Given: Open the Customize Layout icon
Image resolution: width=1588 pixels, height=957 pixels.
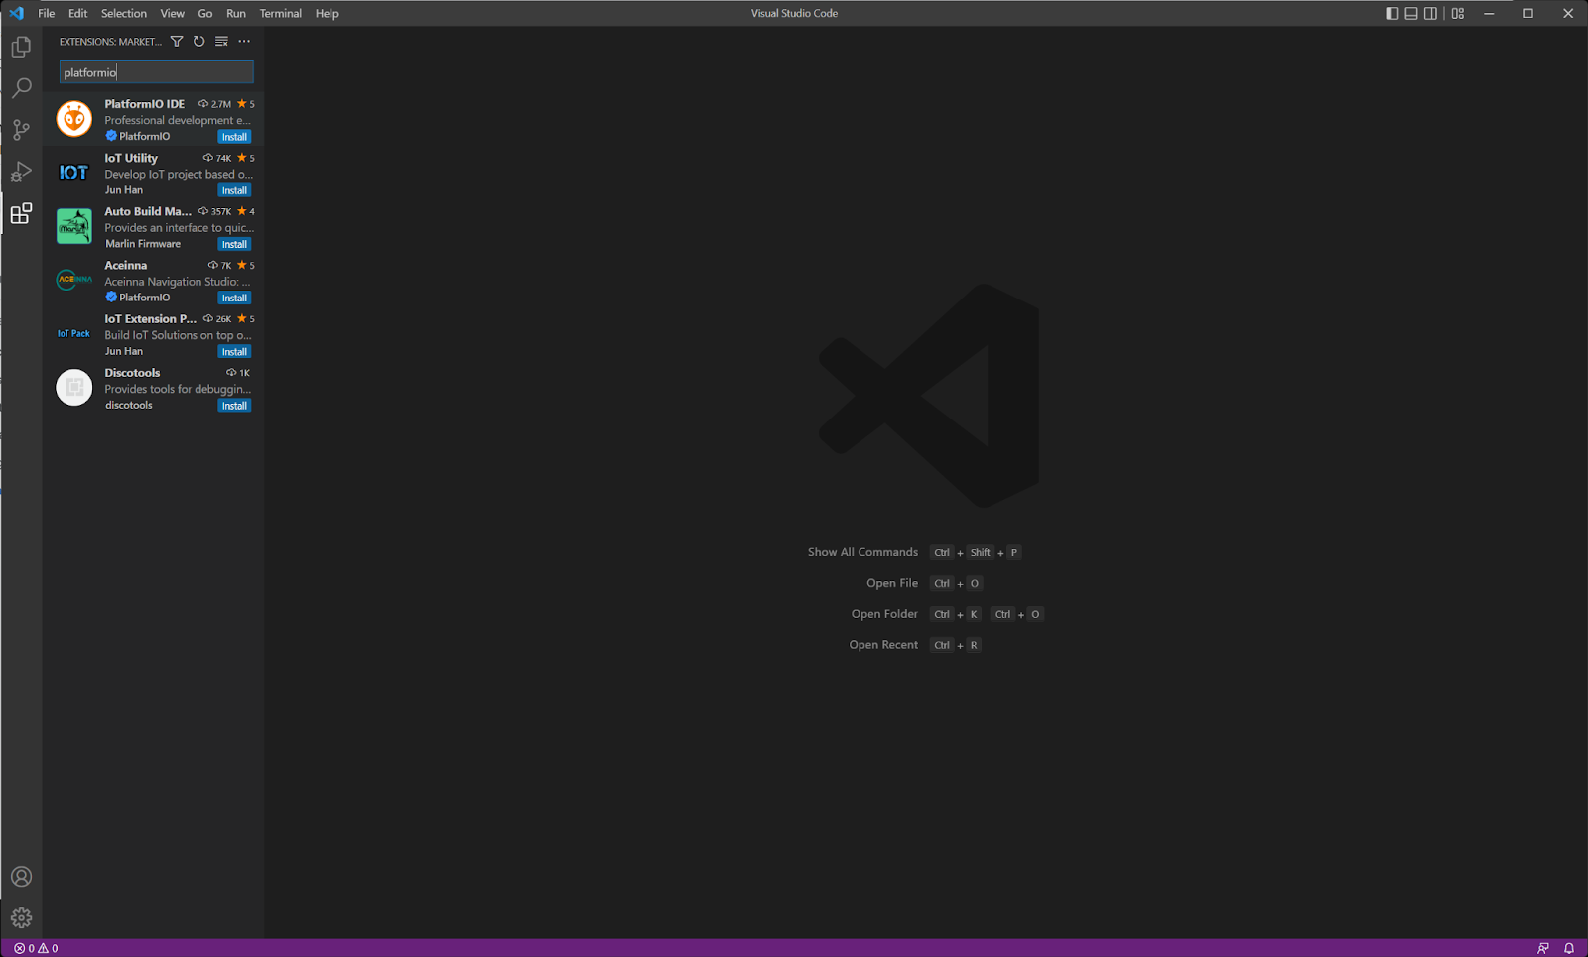Looking at the screenshot, I should [1458, 13].
